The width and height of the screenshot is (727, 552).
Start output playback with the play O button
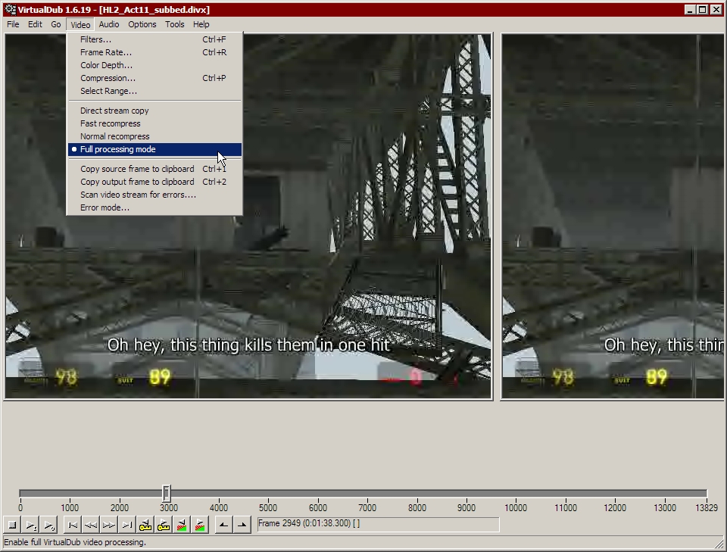tap(48, 525)
